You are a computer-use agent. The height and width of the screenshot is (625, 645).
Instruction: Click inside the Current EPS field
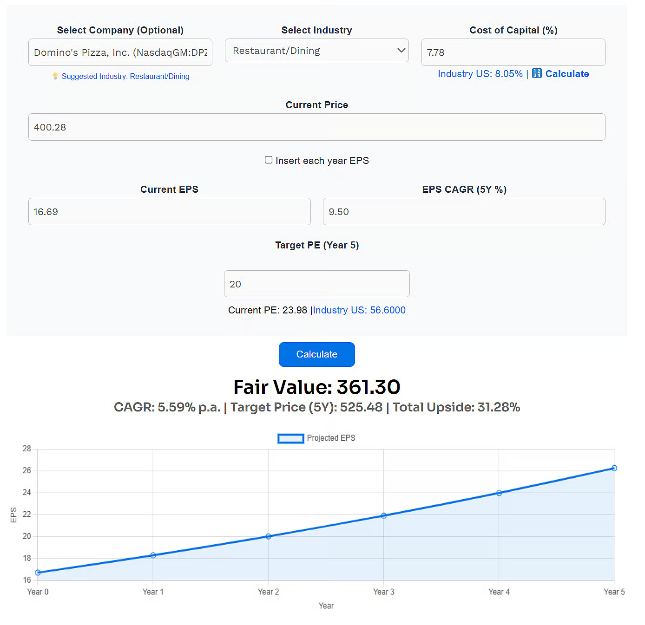click(169, 211)
